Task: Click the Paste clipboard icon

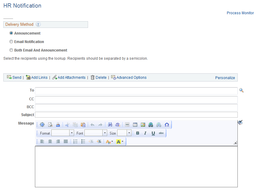Action: point(83,125)
